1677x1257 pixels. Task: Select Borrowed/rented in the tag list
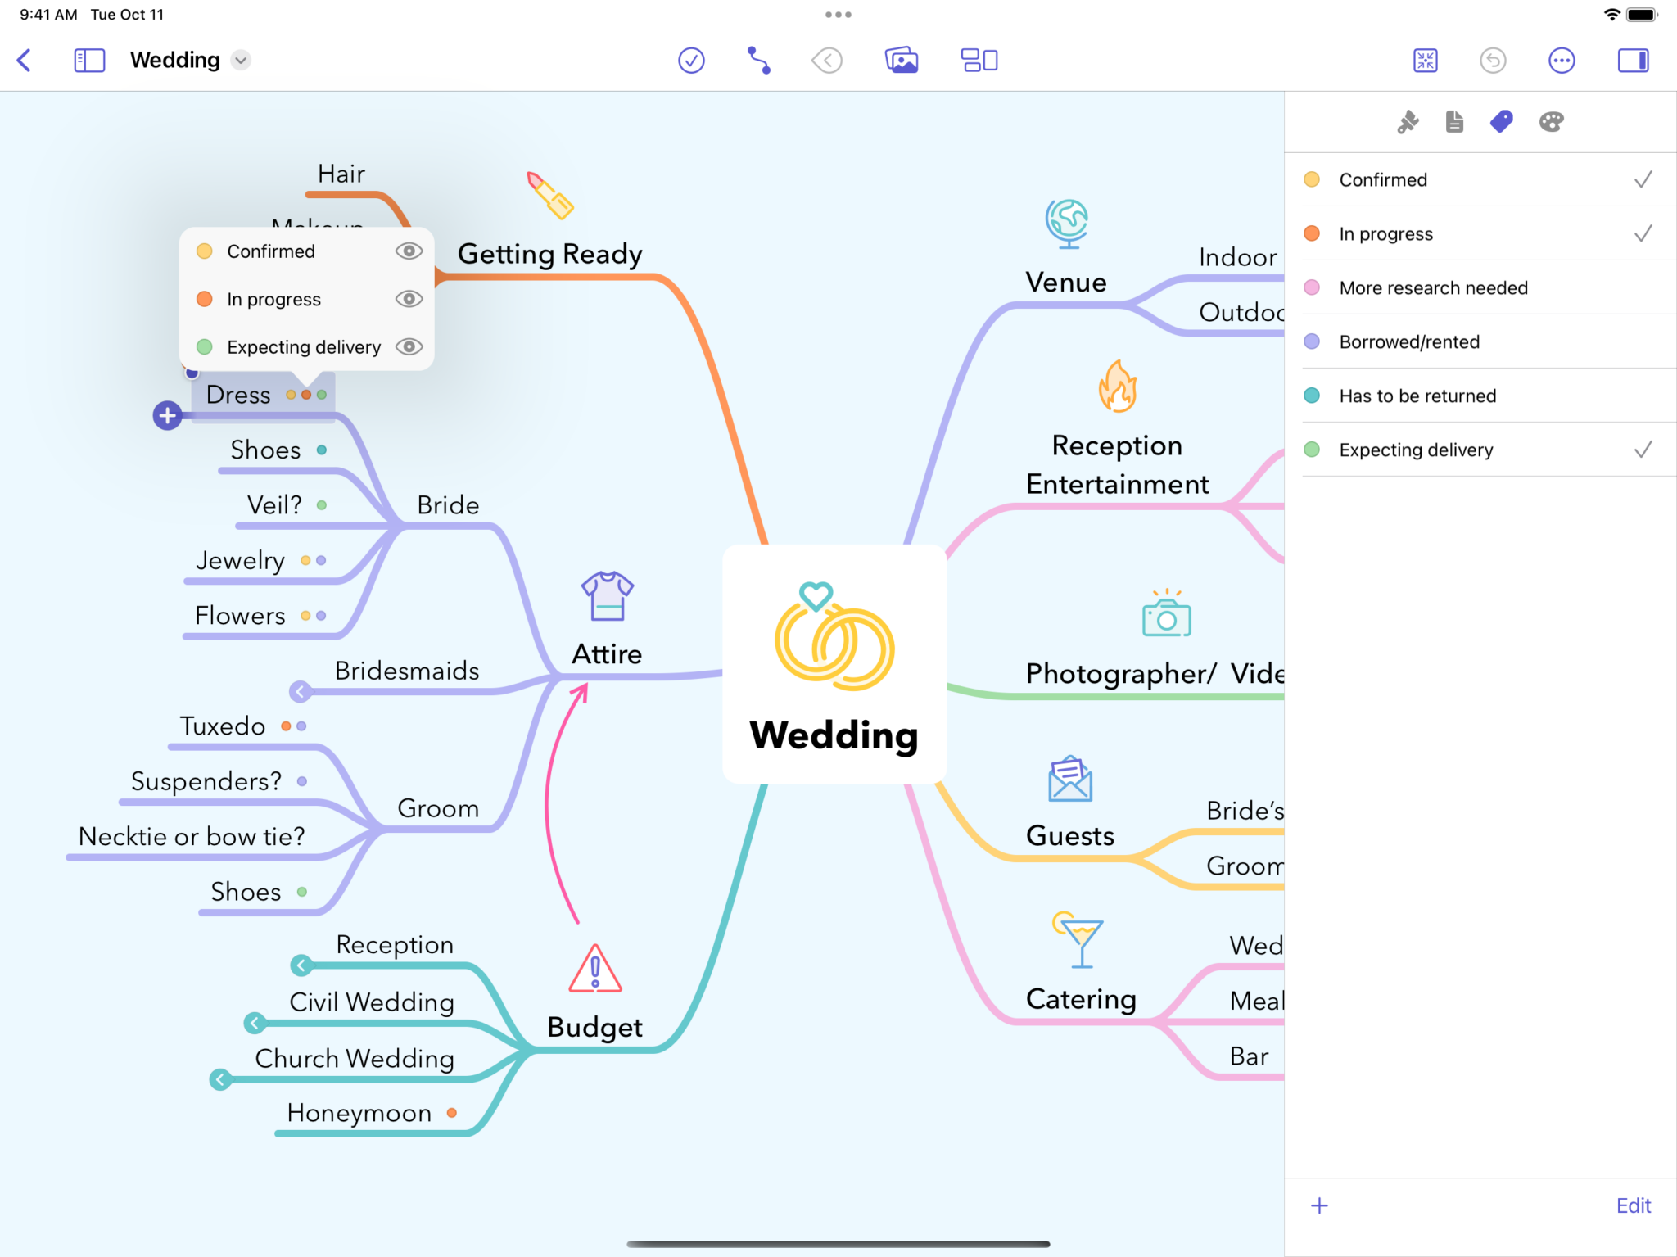pyautogui.click(x=1408, y=341)
